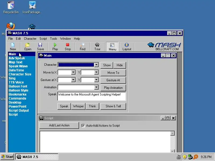The width and height of the screenshot is (215, 161).
Task: Click the Gesture At button
Action: point(113,80)
